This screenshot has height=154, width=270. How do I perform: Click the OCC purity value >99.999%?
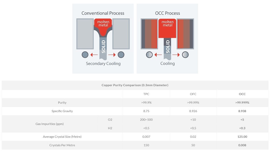point(242,103)
